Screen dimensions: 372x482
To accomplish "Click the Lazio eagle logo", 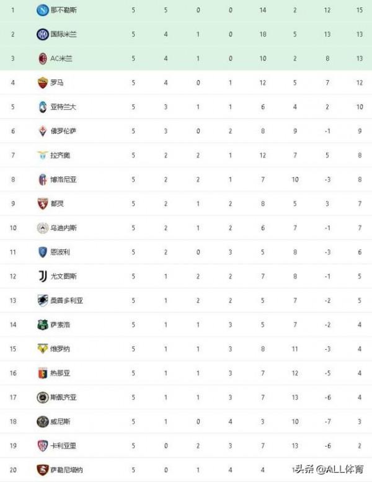I will 42,156.
